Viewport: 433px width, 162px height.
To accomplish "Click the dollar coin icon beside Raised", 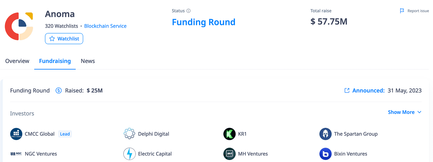I will click(59, 90).
